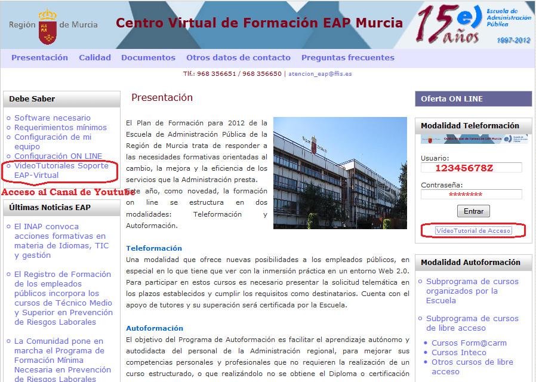
Task: Open news about Programa de Formación Mínima Necesaria
Action: [63, 360]
